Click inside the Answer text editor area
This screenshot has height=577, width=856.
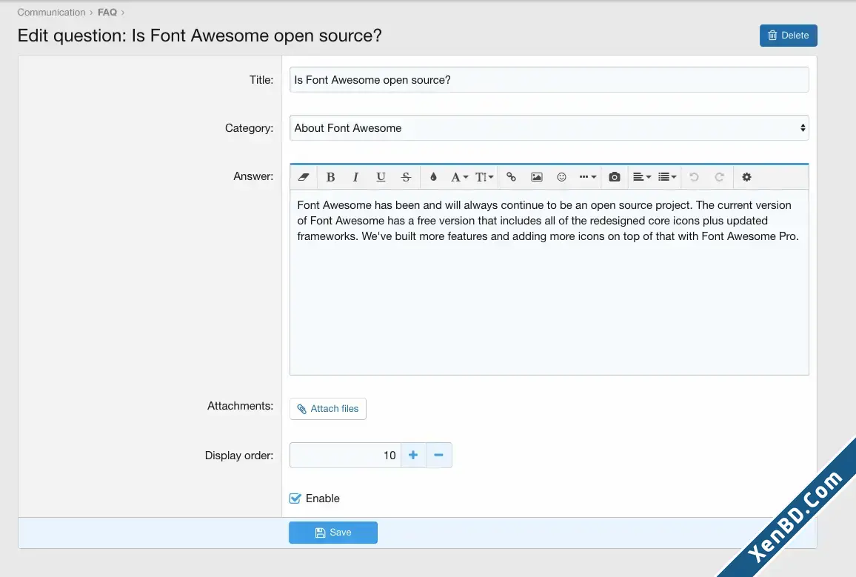pyautogui.click(x=549, y=282)
